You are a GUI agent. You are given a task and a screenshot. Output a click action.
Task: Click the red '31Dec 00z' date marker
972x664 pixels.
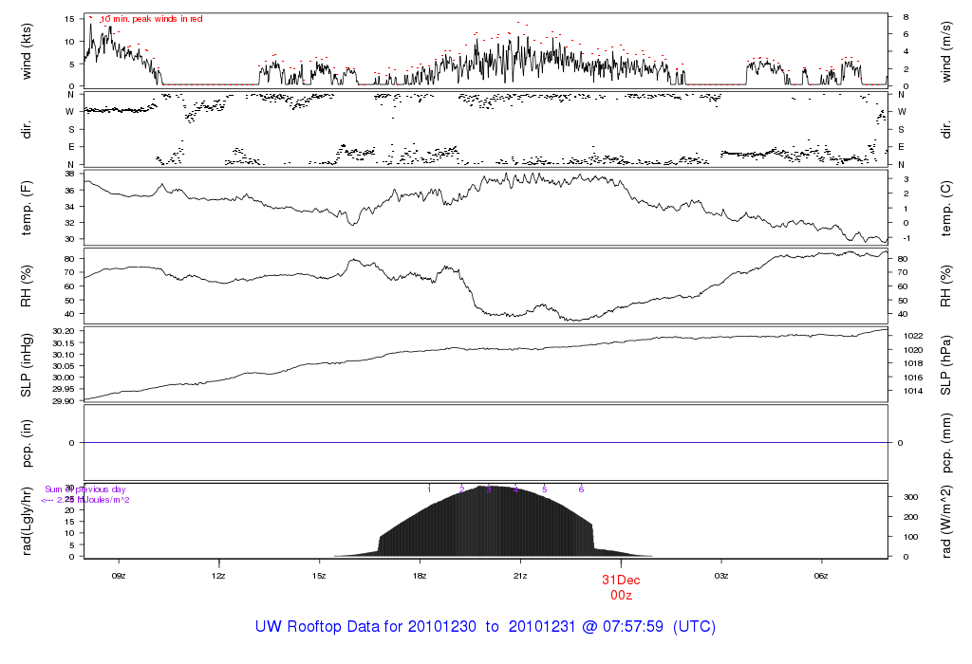click(x=621, y=586)
